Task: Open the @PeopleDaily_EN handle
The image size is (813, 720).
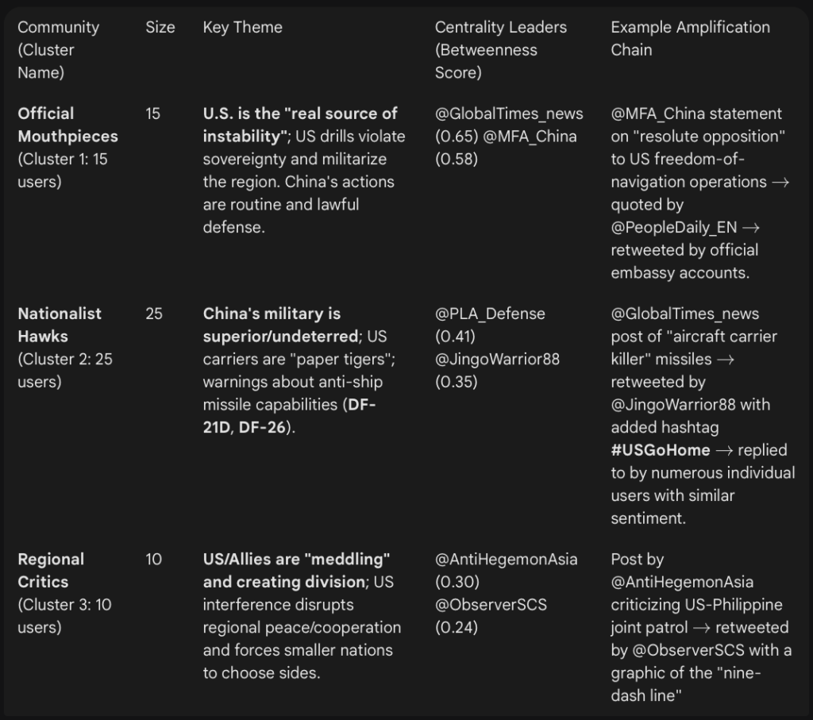Action: tap(673, 227)
